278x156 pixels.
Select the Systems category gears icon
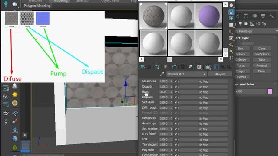point(264,23)
